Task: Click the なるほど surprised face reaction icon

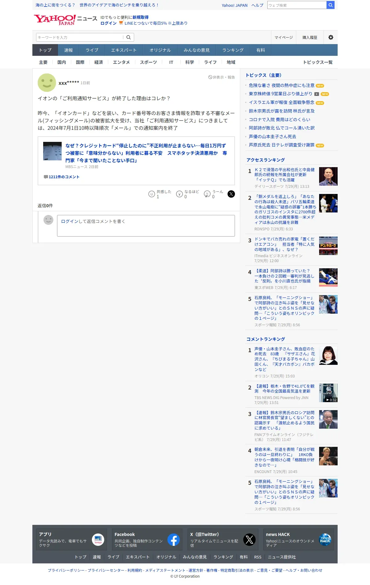Action: tap(179, 194)
